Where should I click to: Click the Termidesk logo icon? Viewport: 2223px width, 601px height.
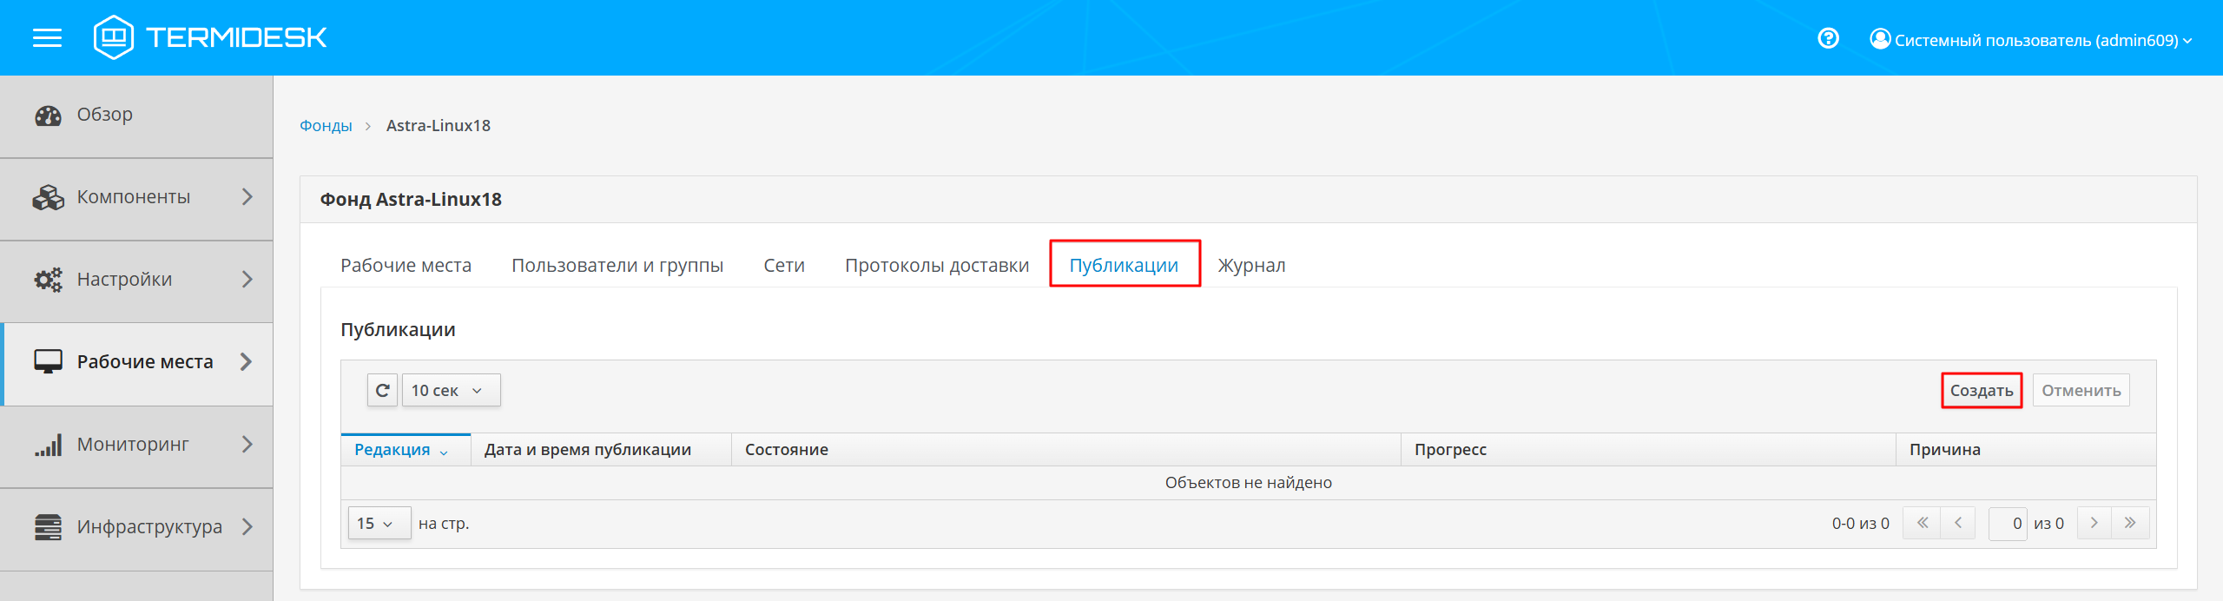click(x=114, y=37)
